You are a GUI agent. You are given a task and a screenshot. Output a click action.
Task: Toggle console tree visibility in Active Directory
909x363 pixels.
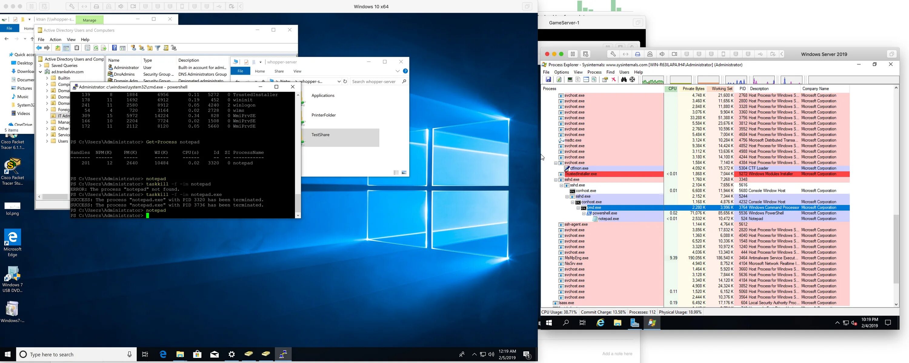(x=66, y=48)
